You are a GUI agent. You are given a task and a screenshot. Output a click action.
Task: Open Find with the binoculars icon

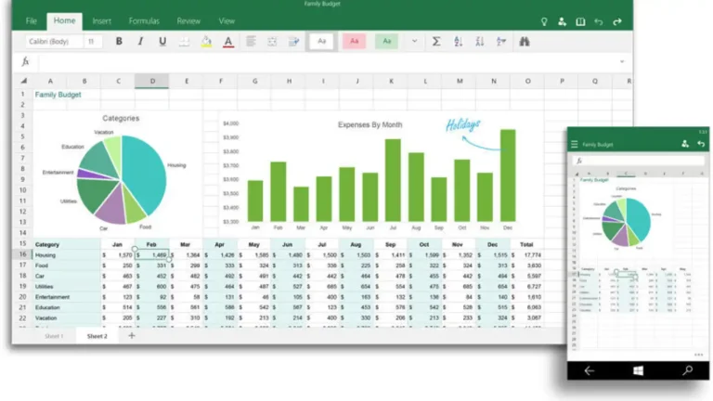[525, 42]
